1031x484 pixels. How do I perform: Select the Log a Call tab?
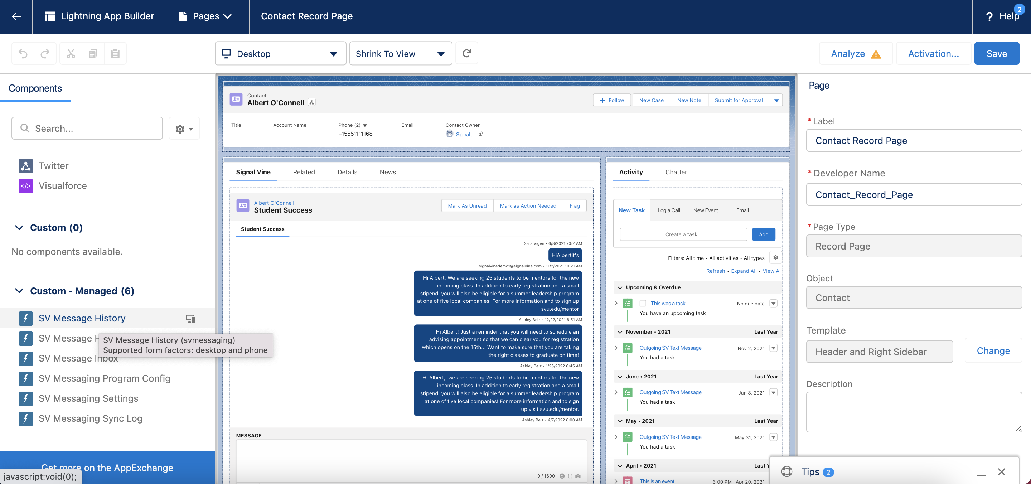pyautogui.click(x=668, y=210)
